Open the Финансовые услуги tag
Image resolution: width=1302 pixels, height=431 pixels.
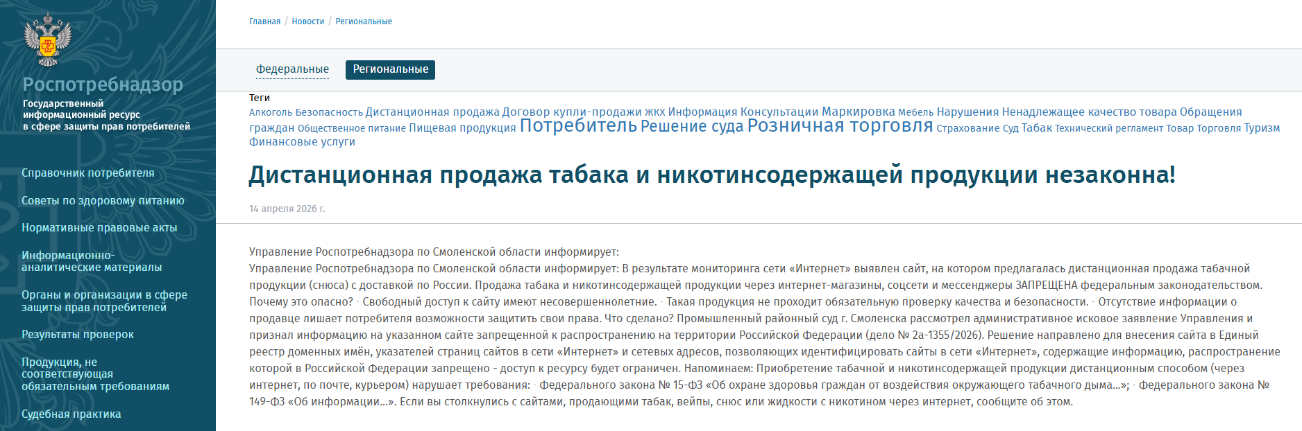302,142
